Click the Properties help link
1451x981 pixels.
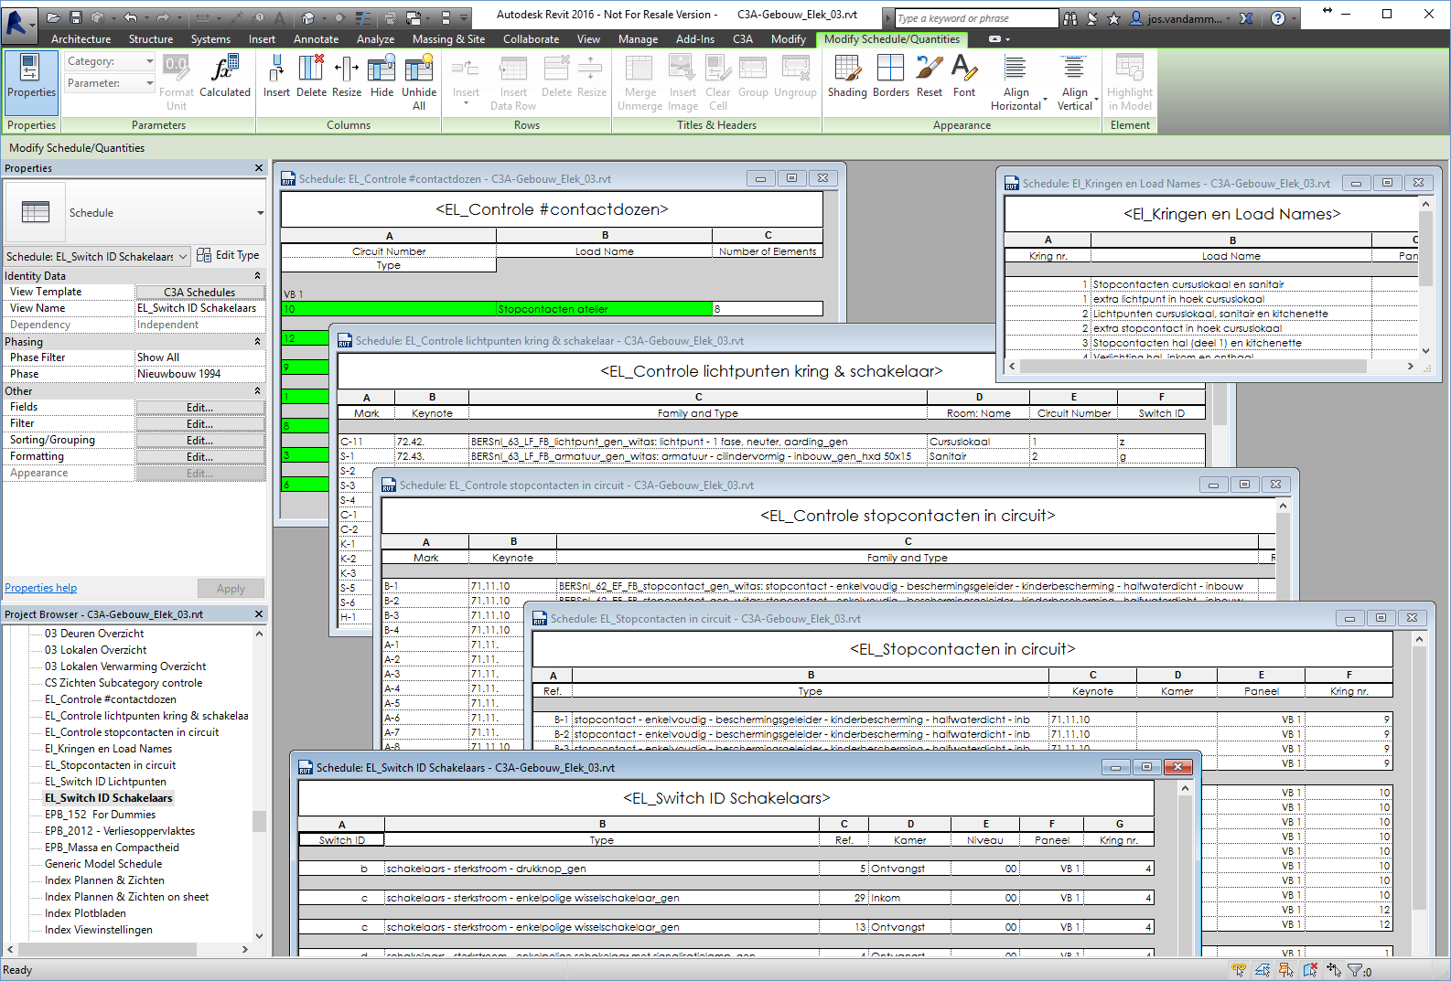pyautogui.click(x=40, y=588)
